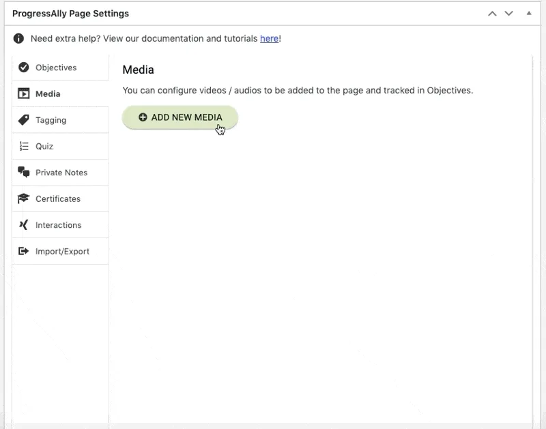
Task: Click the ProgressAlly Page Settings title bar
Action: [x=82, y=13]
